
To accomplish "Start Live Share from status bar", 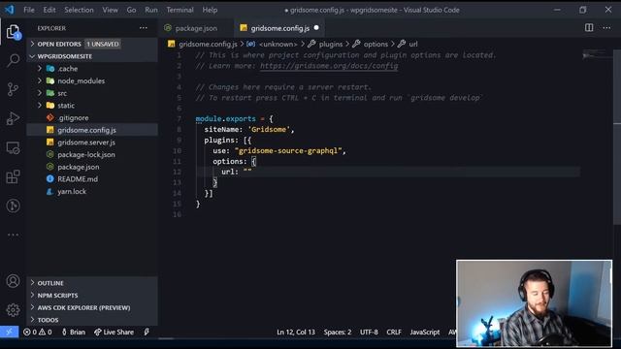I will (x=114, y=332).
